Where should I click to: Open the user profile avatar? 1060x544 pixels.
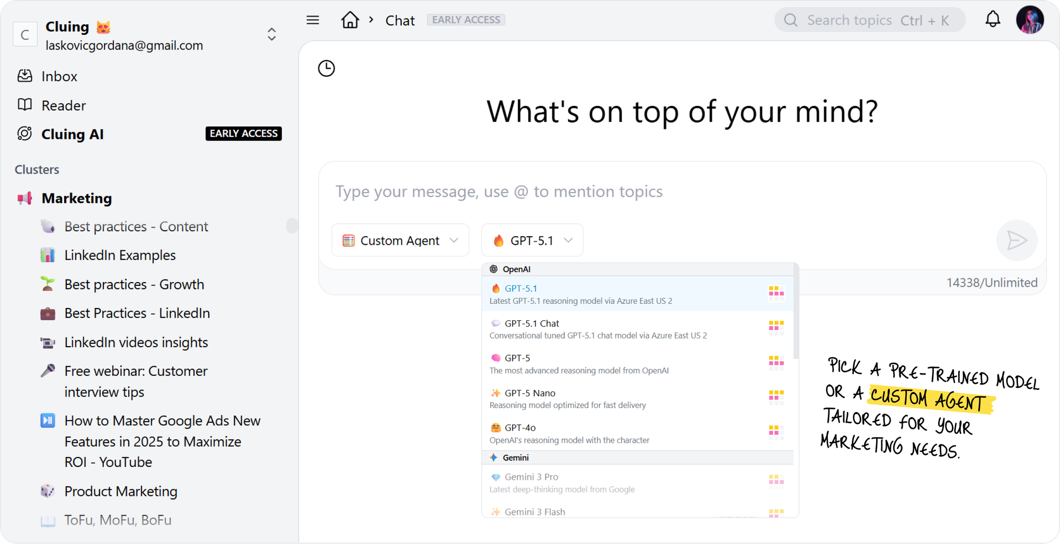(1030, 20)
